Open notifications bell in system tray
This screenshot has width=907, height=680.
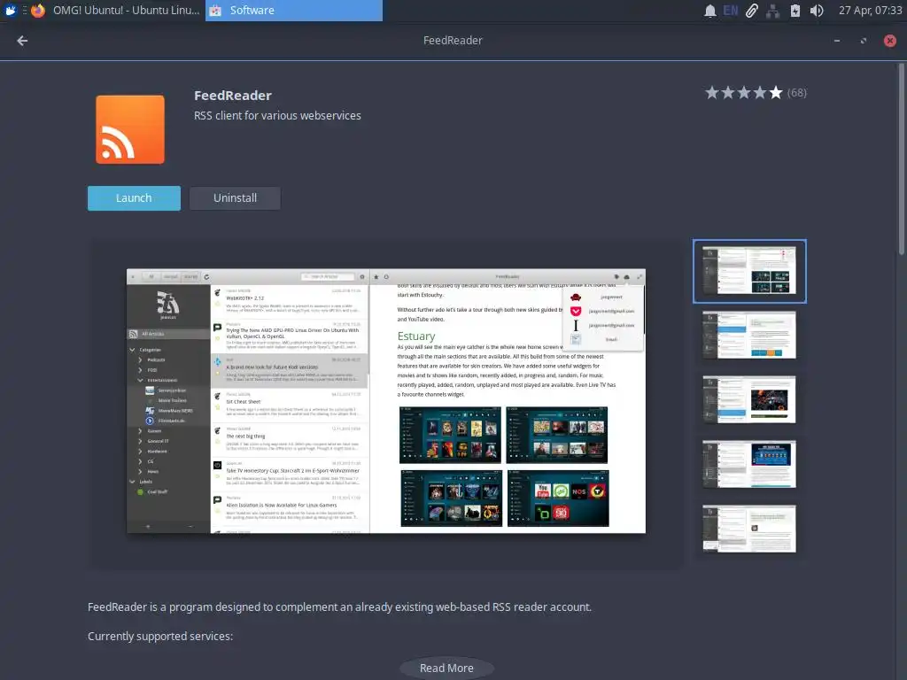point(709,11)
